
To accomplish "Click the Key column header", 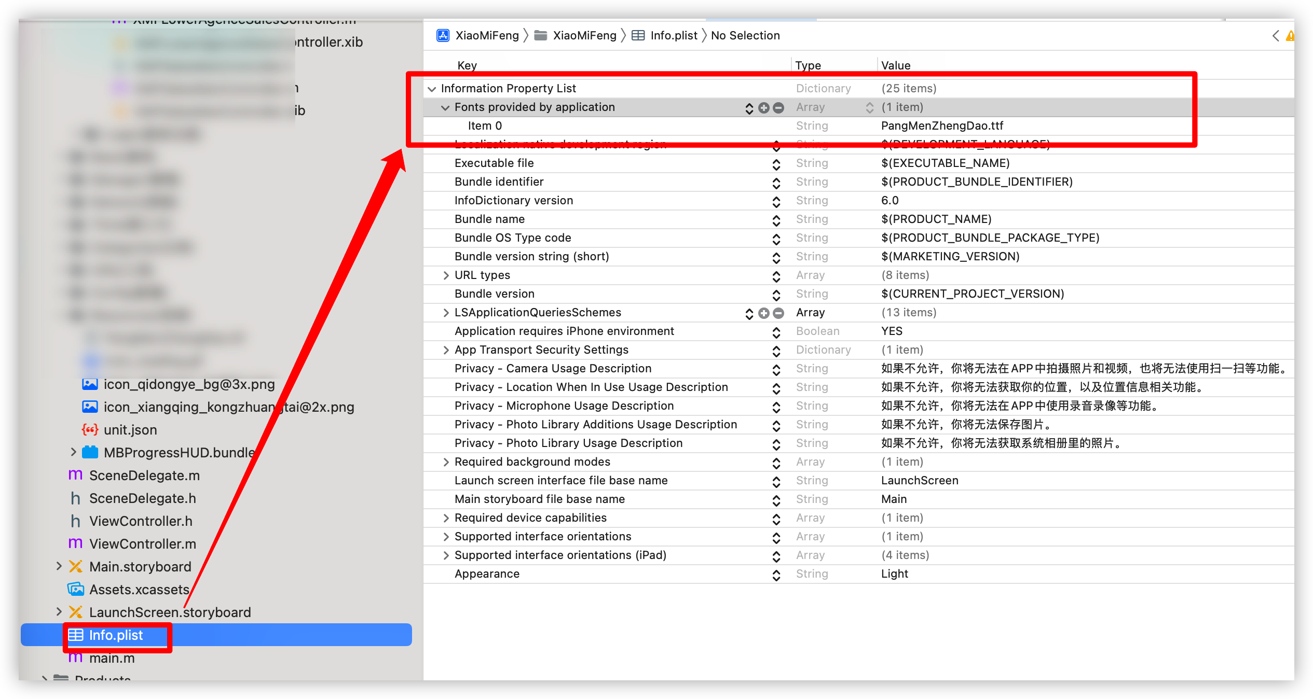I will click(x=467, y=65).
